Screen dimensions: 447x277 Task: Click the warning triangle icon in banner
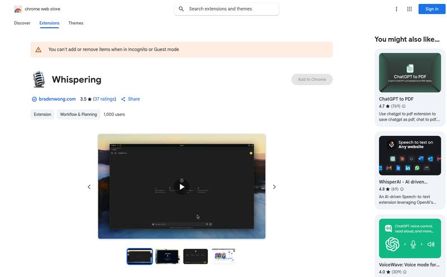click(x=38, y=50)
